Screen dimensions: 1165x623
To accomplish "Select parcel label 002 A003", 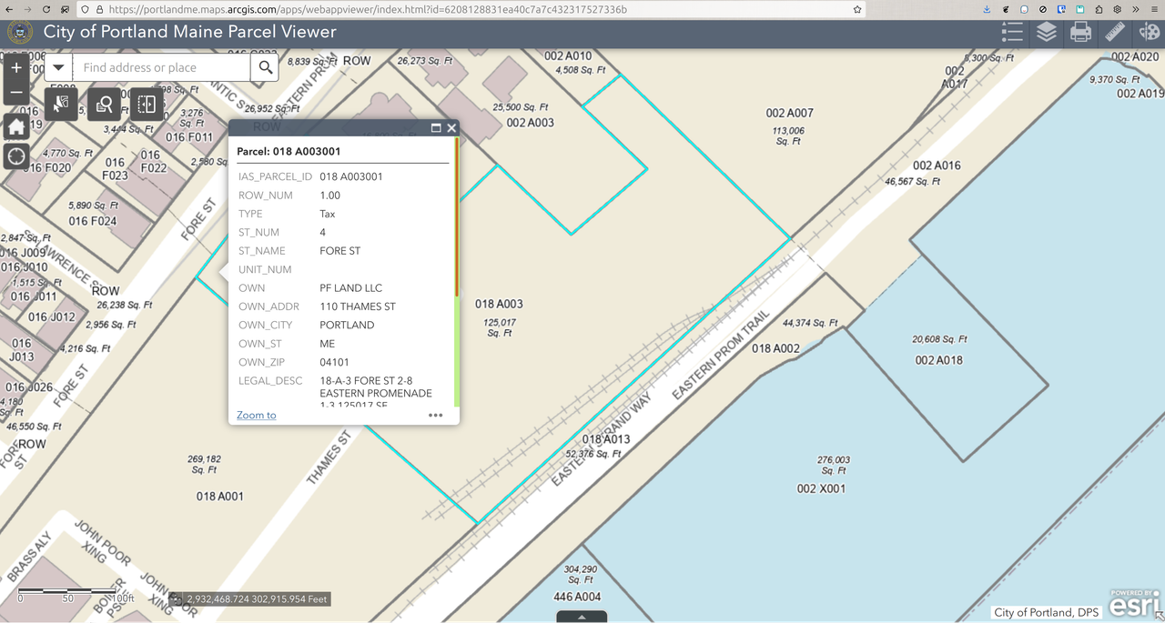I will click(x=530, y=122).
